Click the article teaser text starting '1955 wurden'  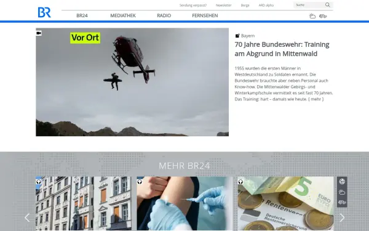284,84
